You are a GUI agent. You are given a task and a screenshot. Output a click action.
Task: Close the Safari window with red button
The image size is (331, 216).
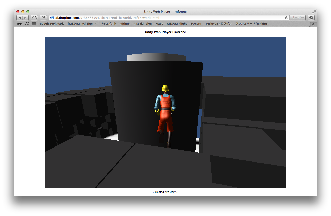pos(18,12)
